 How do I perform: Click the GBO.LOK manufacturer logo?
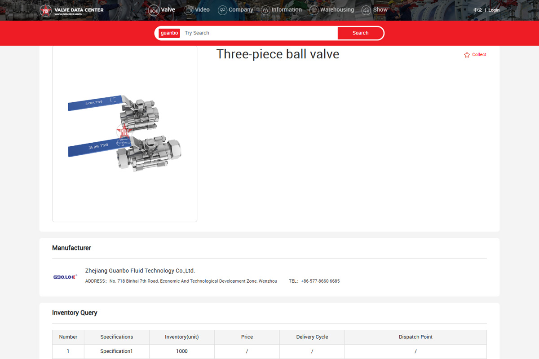click(x=65, y=276)
